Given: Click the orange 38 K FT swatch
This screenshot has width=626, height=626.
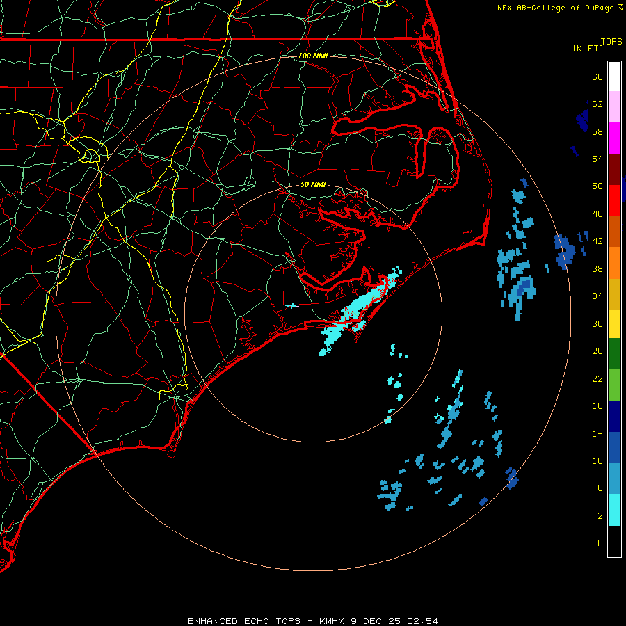Looking at the screenshot, I should pyautogui.click(x=614, y=263).
